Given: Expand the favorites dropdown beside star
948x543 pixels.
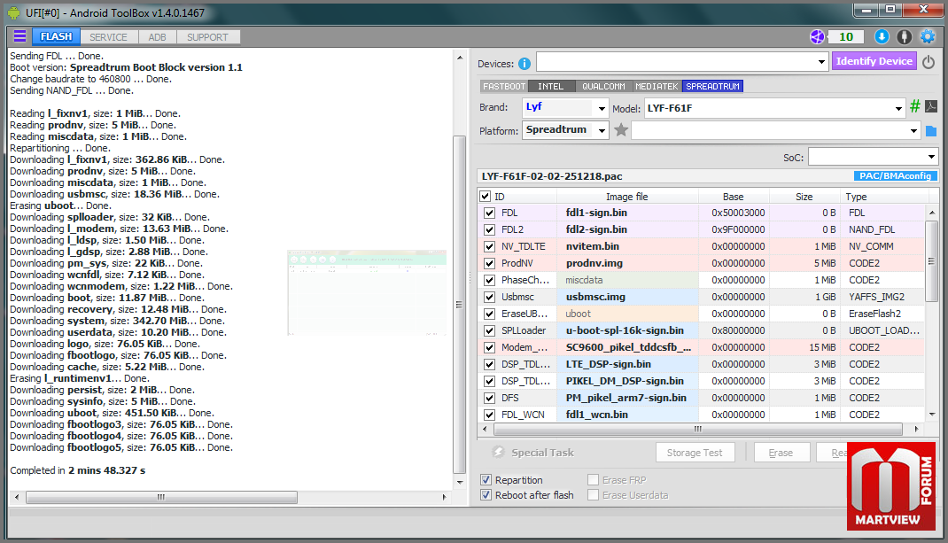Looking at the screenshot, I should [x=913, y=130].
